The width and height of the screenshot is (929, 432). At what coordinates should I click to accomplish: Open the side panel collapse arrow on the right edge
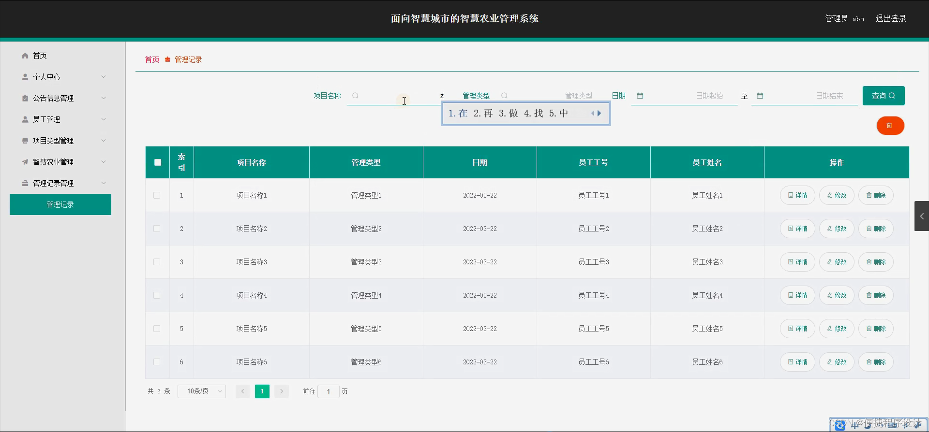921,216
